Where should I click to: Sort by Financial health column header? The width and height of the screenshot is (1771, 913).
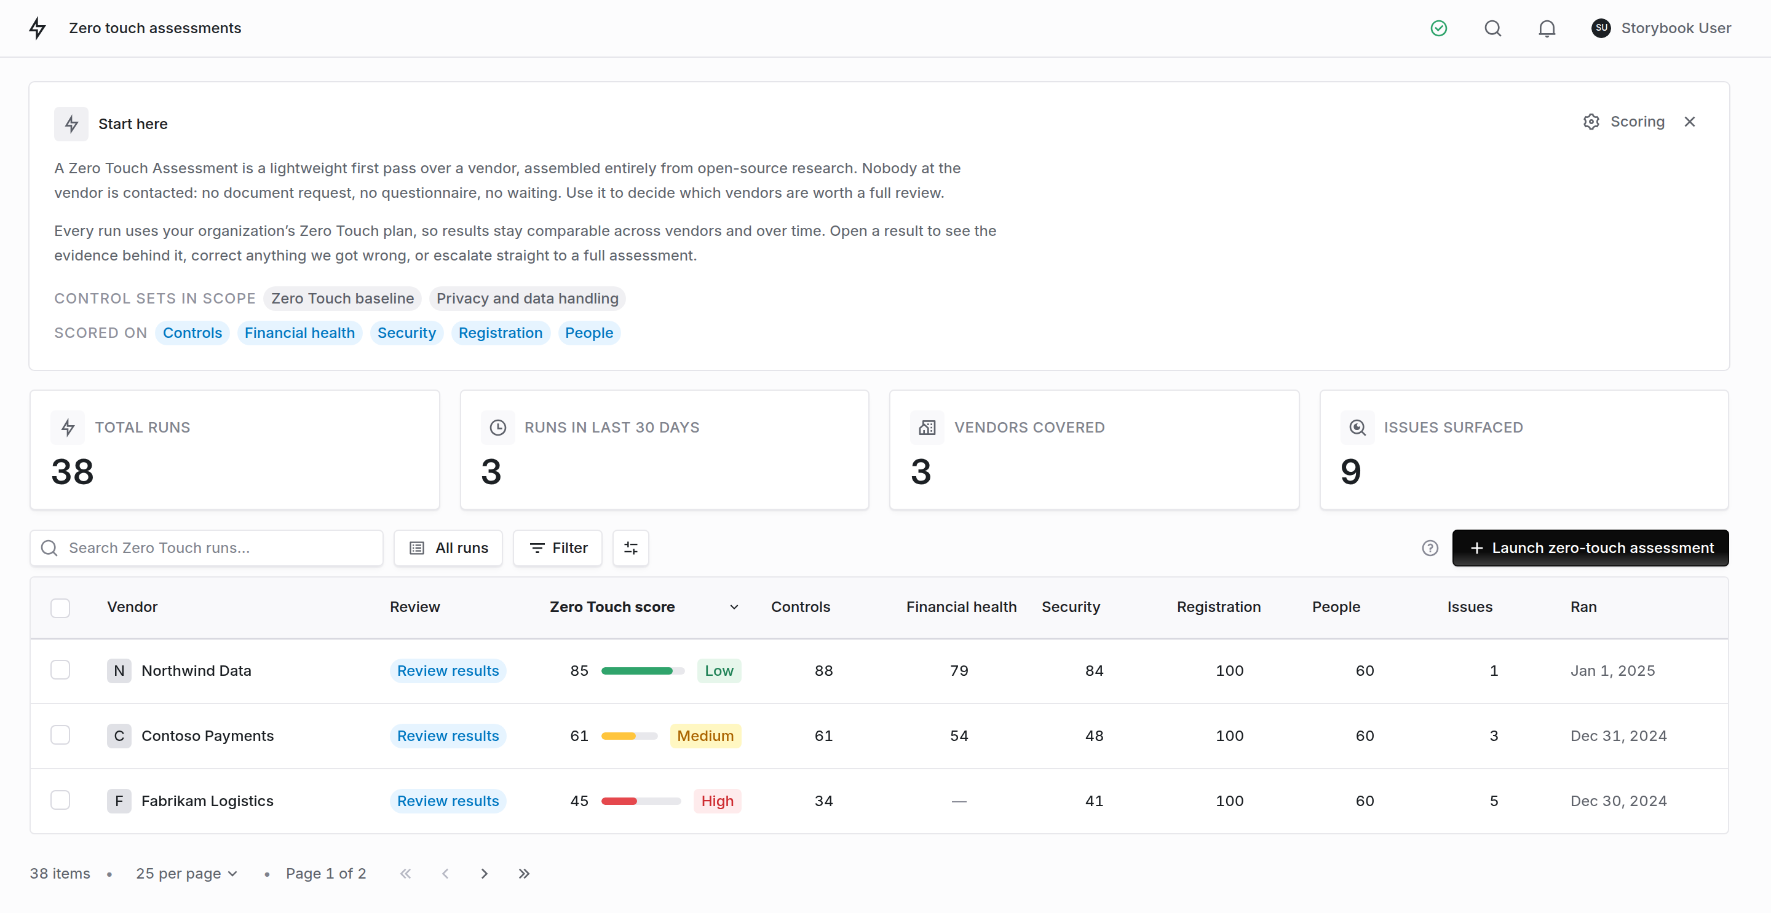coord(961,606)
